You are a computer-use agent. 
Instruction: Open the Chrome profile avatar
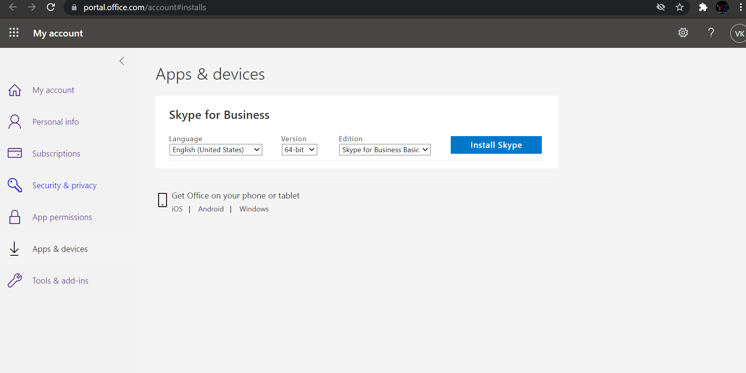point(722,7)
